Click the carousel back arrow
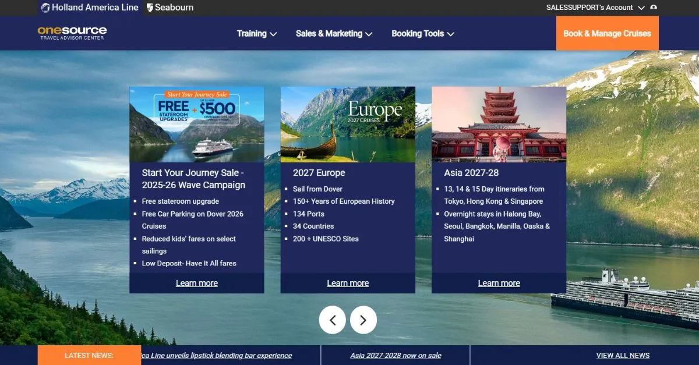 333,320
